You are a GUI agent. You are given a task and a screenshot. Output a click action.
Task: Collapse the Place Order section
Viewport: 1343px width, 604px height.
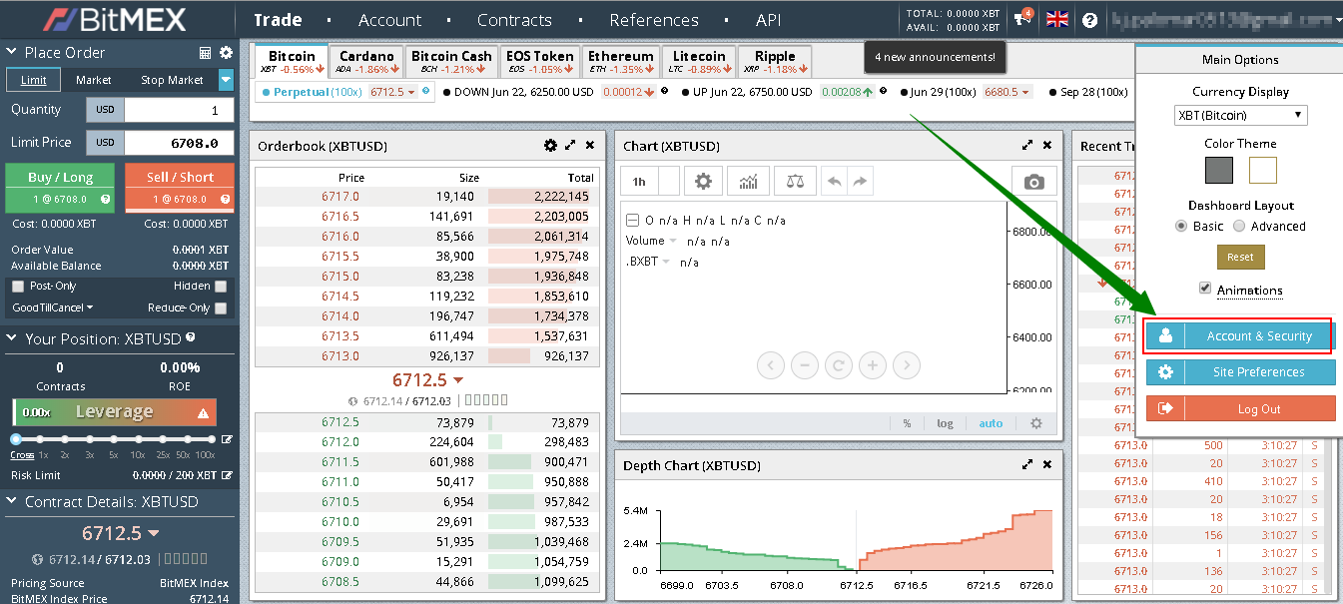tap(12, 53)
